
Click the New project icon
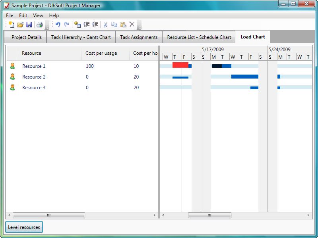12,25
